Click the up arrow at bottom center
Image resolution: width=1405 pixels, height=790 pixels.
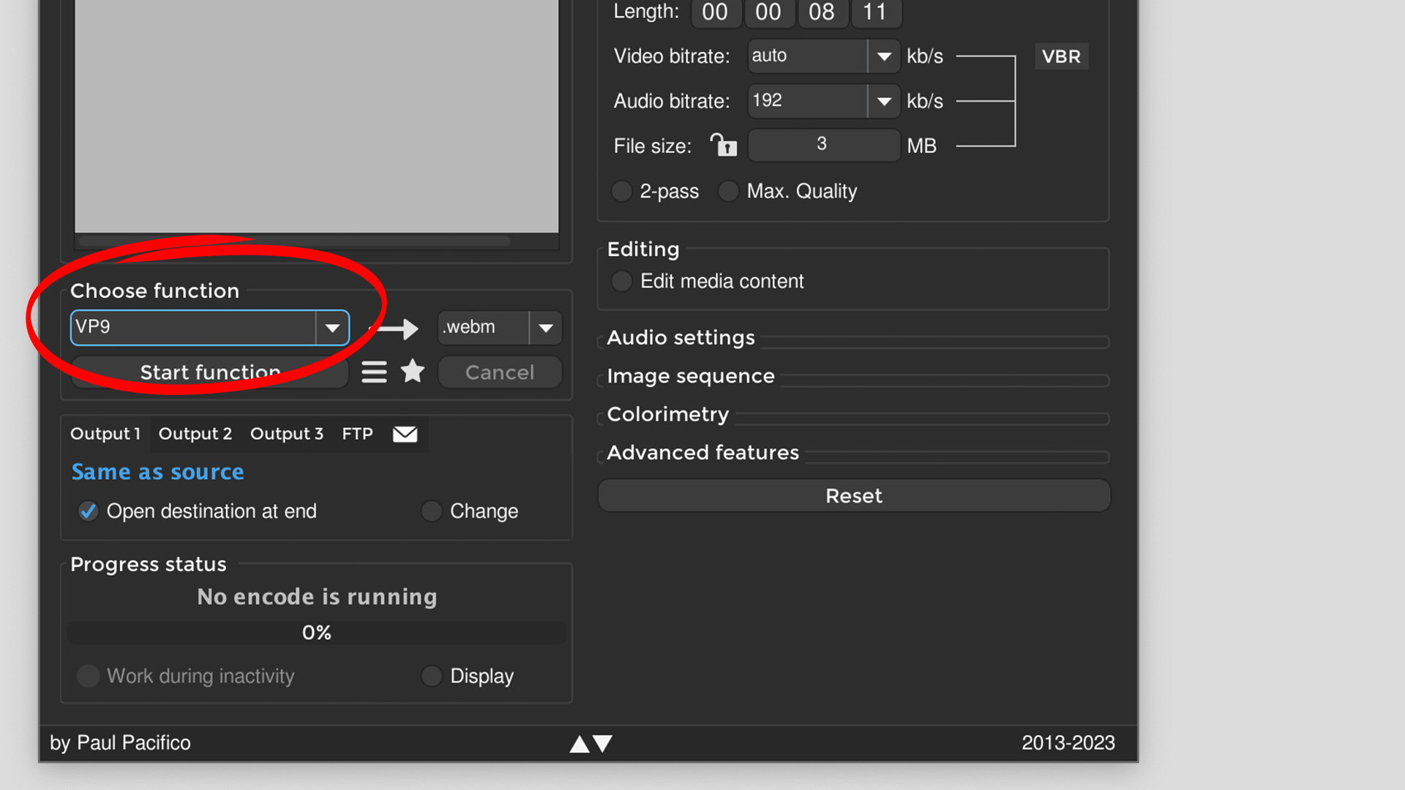(x=579, y=742)
